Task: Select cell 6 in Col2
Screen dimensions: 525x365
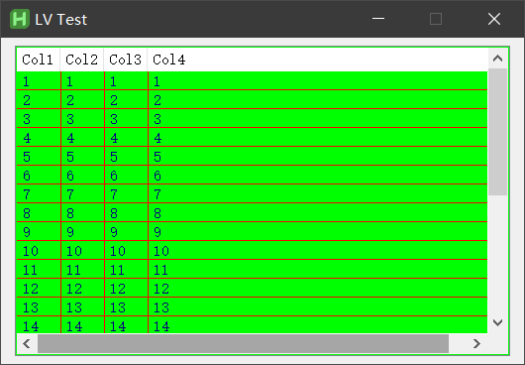Action: coord(82,176)
